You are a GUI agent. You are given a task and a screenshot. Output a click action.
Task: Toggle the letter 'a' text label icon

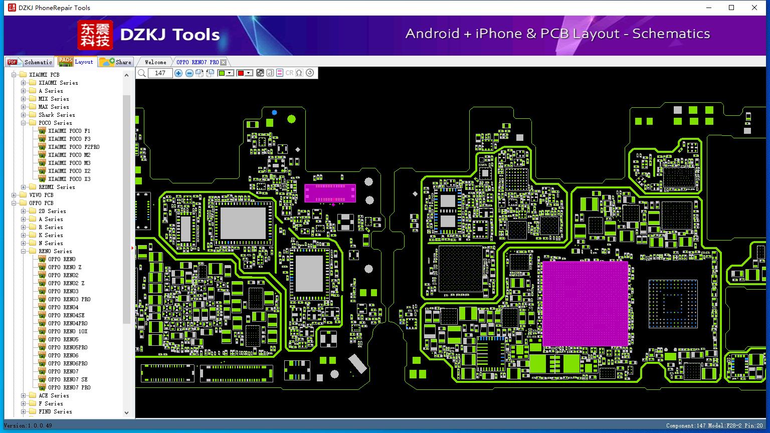(270, 73)
